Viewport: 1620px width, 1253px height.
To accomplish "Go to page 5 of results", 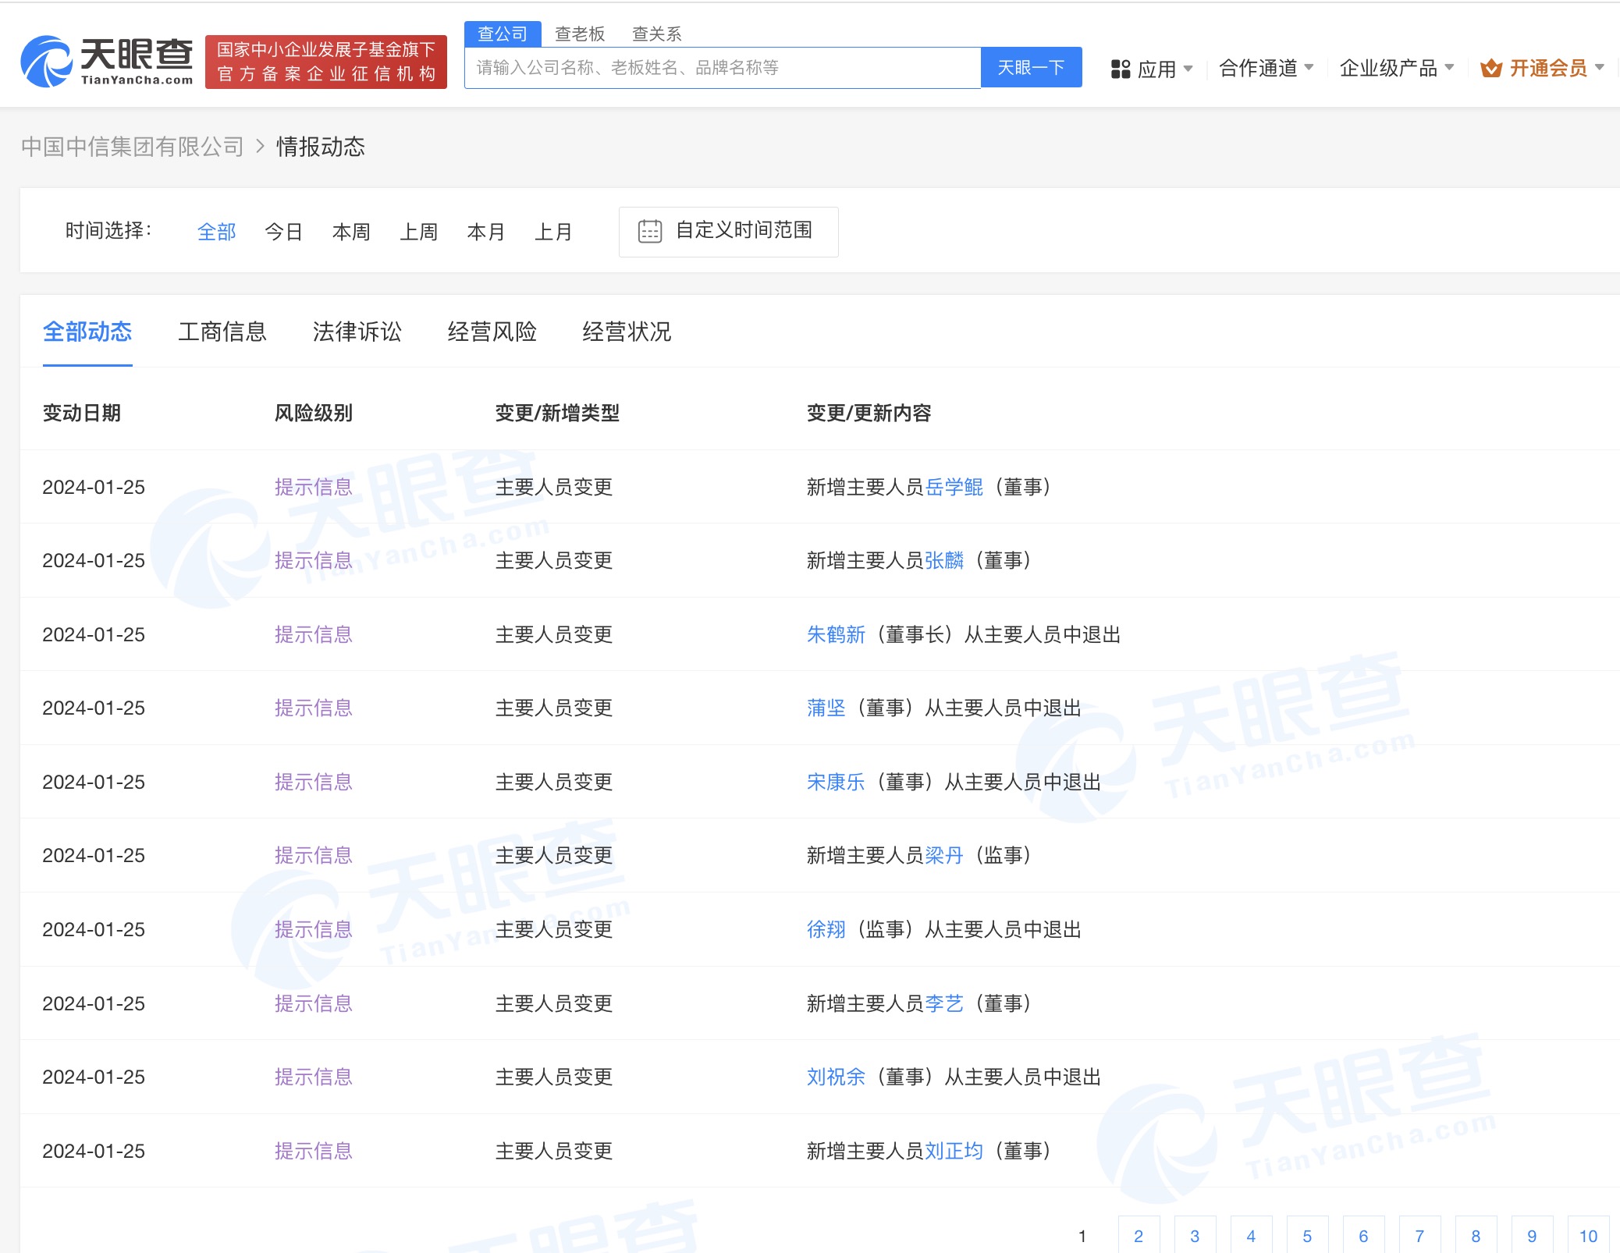I will (x=1306, y=1236).
